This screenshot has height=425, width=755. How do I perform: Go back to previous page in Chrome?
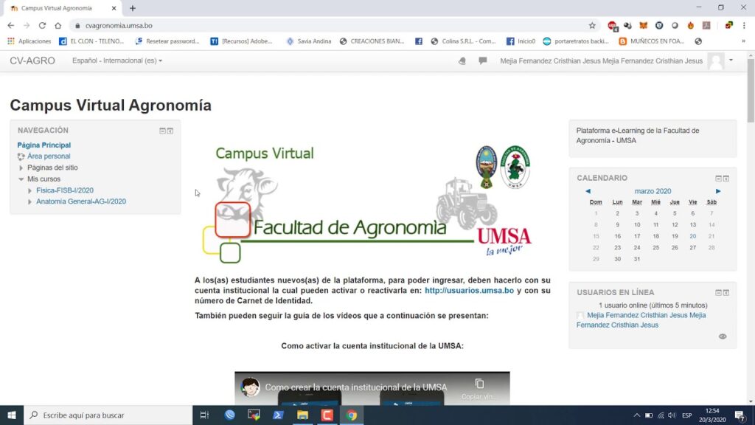10,26
